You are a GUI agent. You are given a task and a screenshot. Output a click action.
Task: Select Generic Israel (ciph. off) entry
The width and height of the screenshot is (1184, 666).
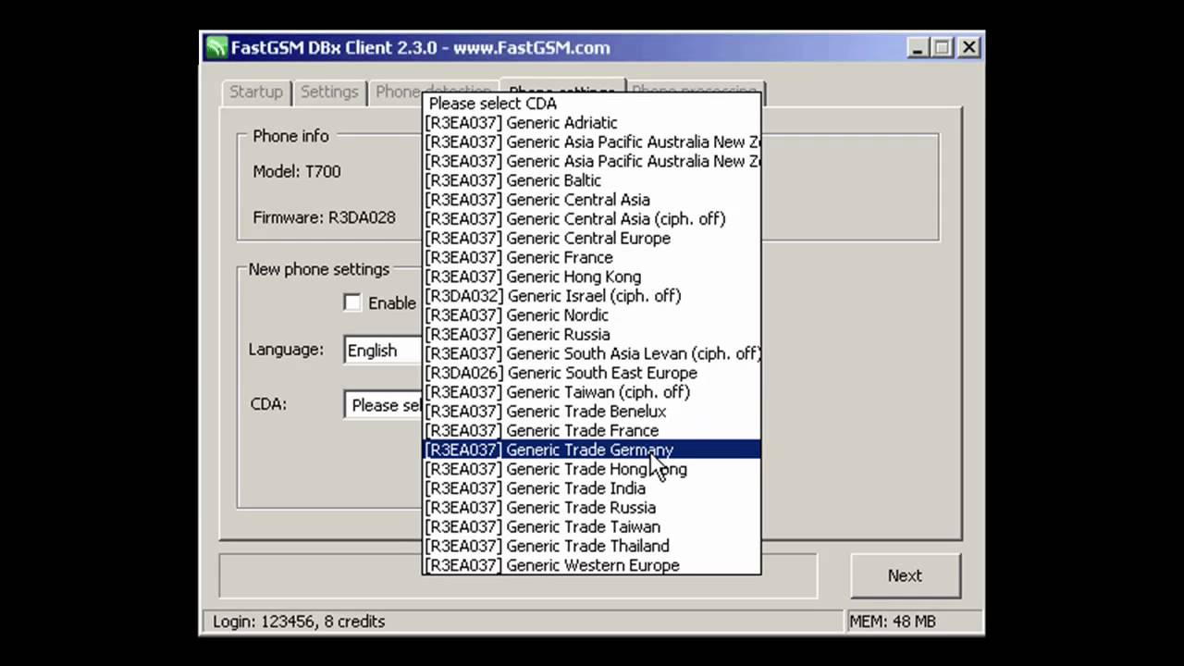592,296
